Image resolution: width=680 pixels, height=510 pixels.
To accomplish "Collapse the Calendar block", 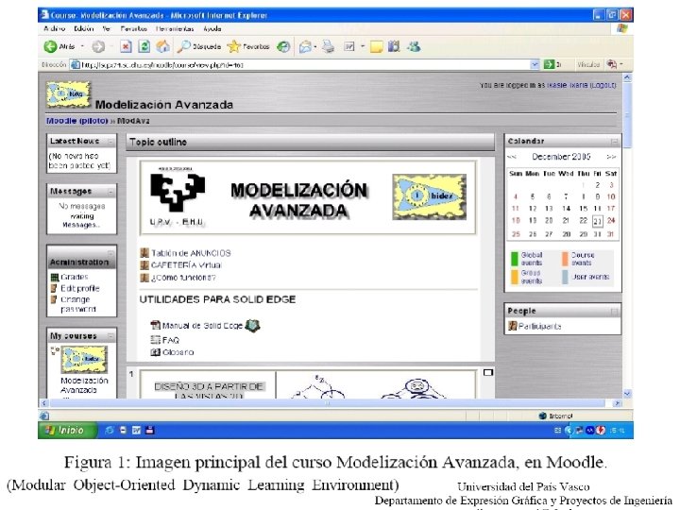I will (x=615, y=142).
